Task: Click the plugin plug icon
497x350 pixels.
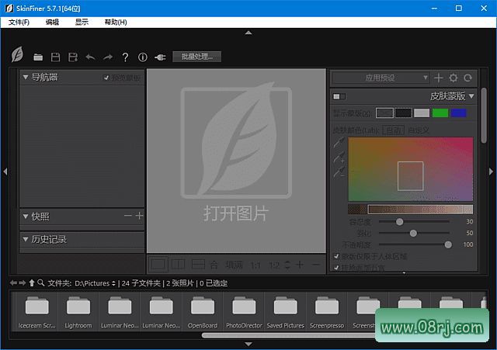Action: [x=160, y=57]
